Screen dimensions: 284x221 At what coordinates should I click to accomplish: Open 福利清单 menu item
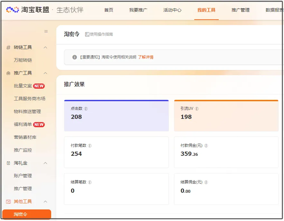pyautogui.click(x=23, y=124)
